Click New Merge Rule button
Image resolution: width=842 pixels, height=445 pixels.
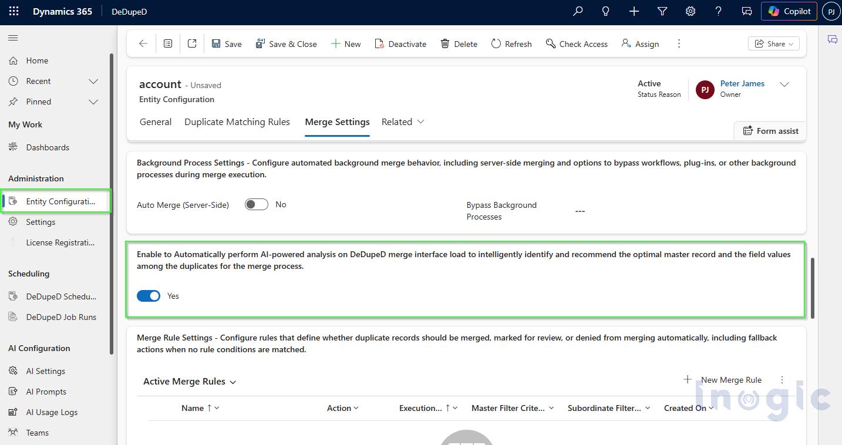[722, 380]
